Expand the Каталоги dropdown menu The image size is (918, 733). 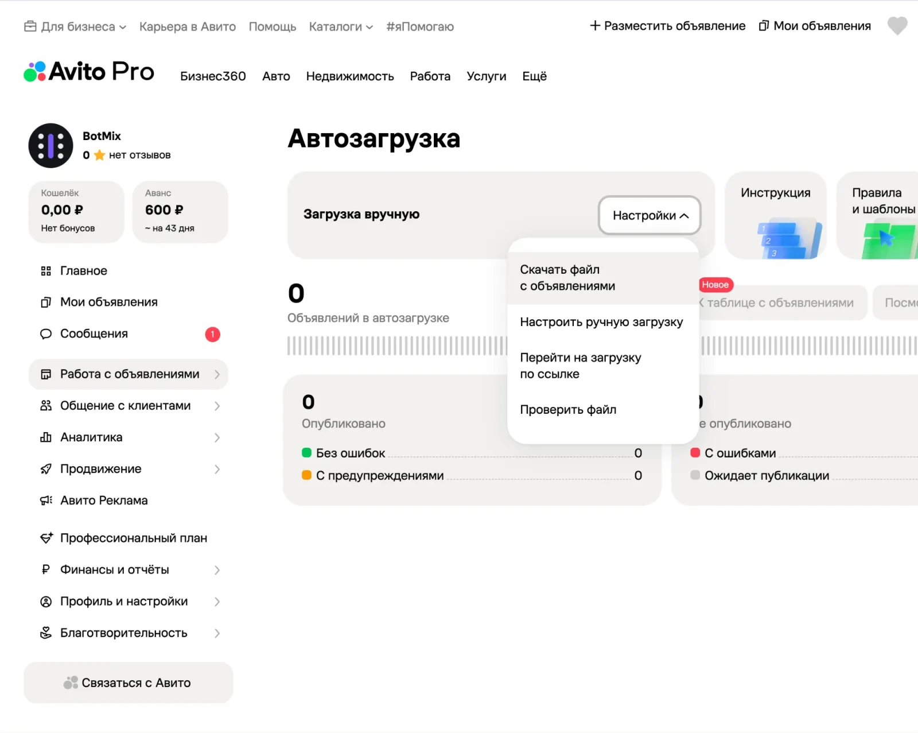(341, 26)
